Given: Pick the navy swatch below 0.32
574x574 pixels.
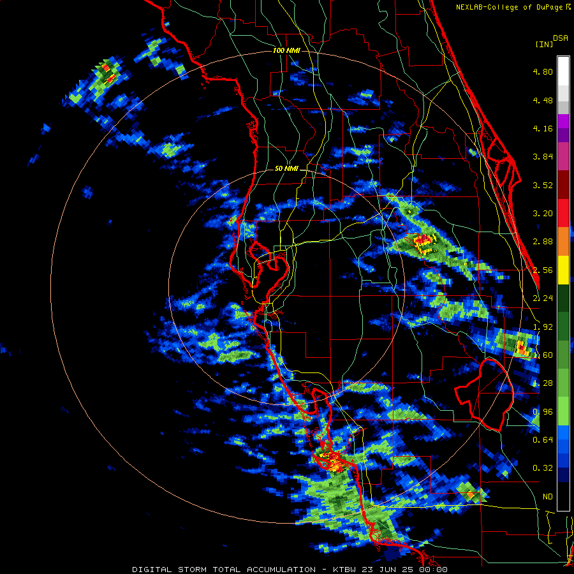Looking at the screenshot, I should [x=563, y=475].
